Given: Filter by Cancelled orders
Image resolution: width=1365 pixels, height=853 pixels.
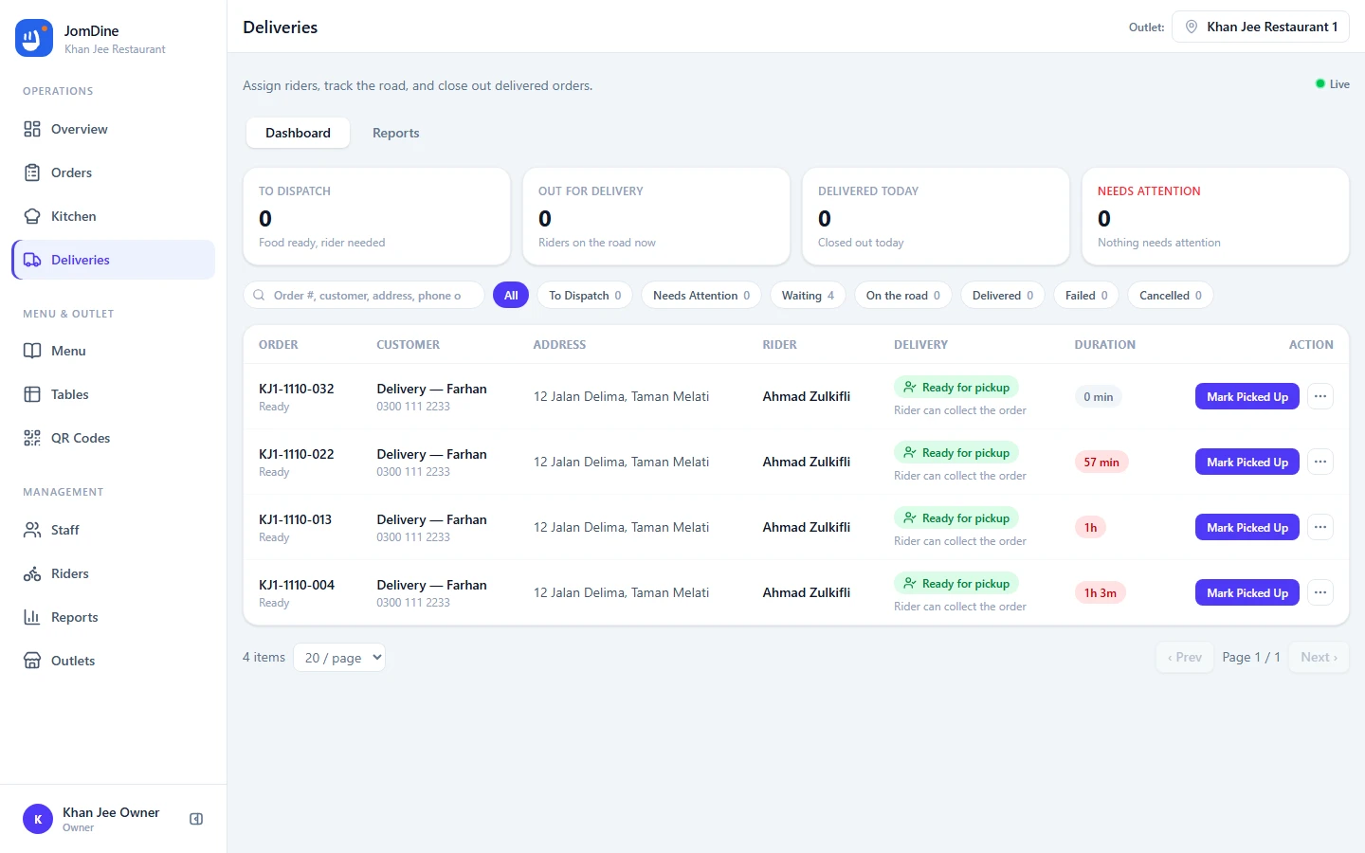Looking at the screenshot, I should 1171,296.
